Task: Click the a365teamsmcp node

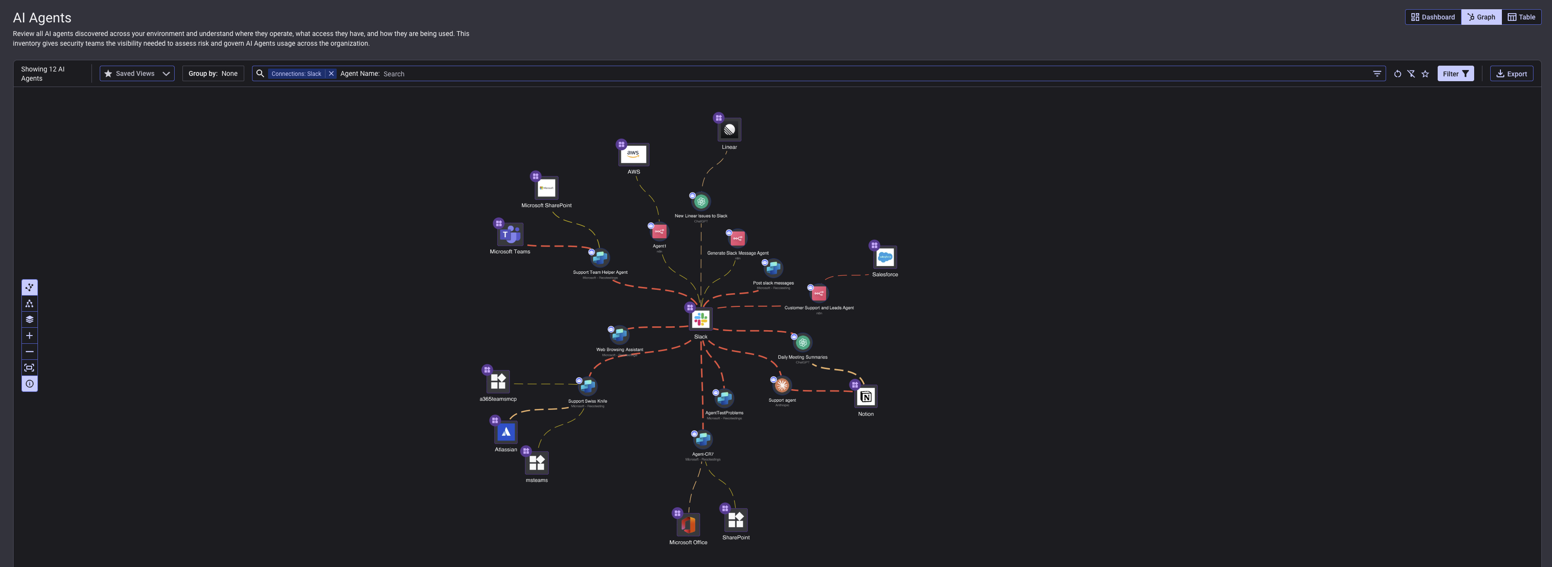Action: 498,382
